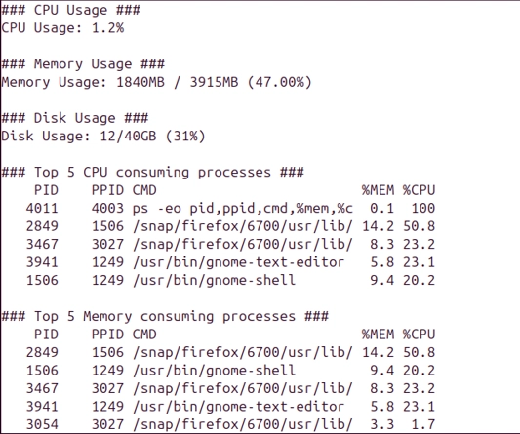Click the gnome-shell row in Memory list
The height and width of the screenshot is (434, 520).
(x=230, y=371)
